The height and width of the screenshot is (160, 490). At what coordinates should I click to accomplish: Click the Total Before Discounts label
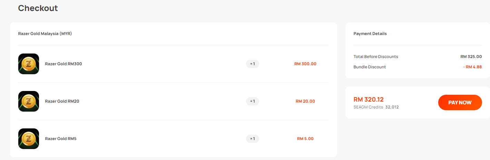pos(376,57)
